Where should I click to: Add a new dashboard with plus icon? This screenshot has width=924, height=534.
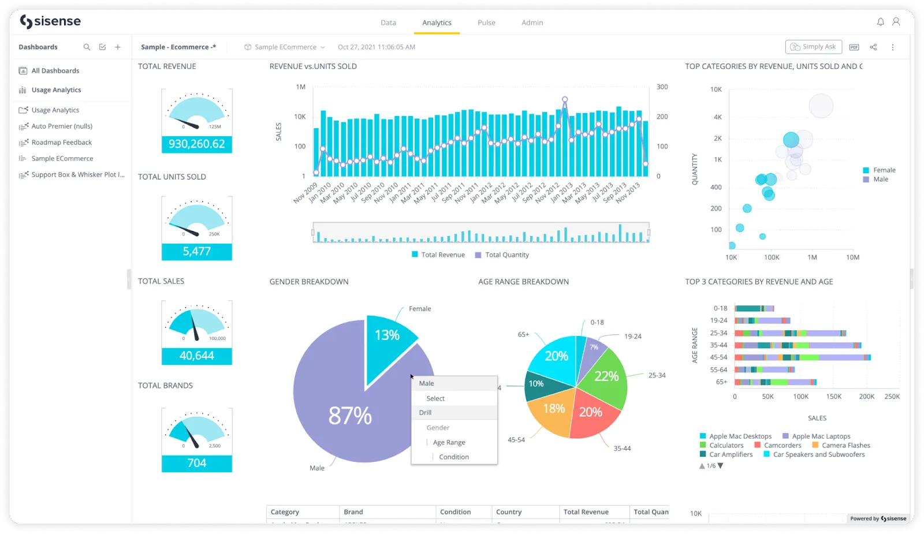[x=118, y=47]
